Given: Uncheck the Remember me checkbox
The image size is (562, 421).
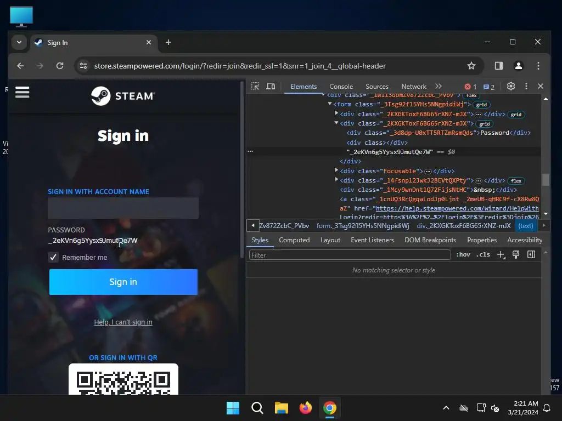Looking at the screenshot, I should pos(53,258).
